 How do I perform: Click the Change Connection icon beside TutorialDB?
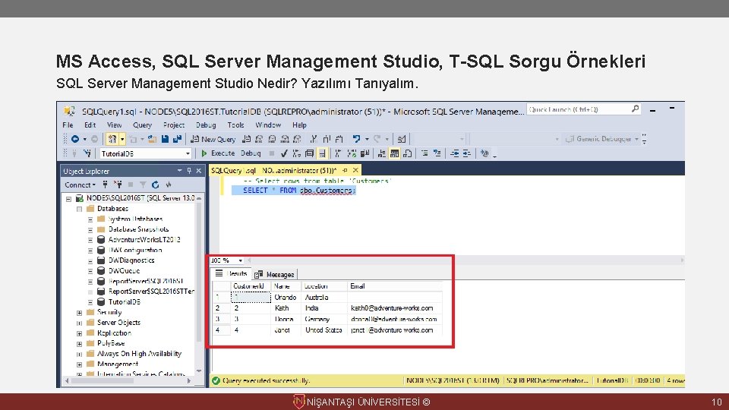click(x=87, y=153)
